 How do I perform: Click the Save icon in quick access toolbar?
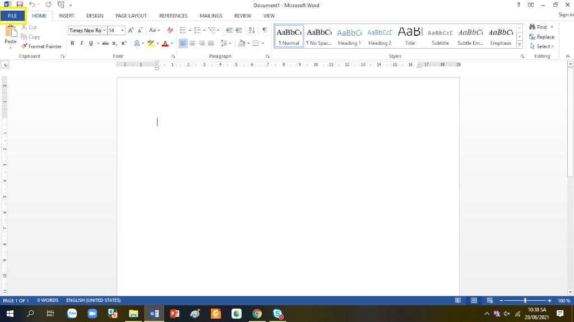point(20,4)
